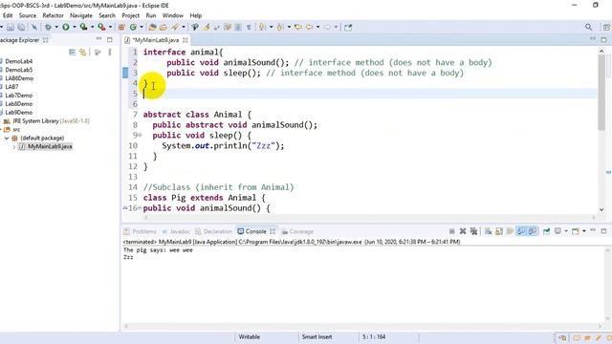Screen dimensions: 612x344
Task: Toggle Link with Editor in Package Explorer
Action: click(83, 52)
